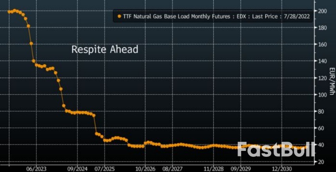
Task: Click the 100 y-axis tick label
Action: click(322, 95)
